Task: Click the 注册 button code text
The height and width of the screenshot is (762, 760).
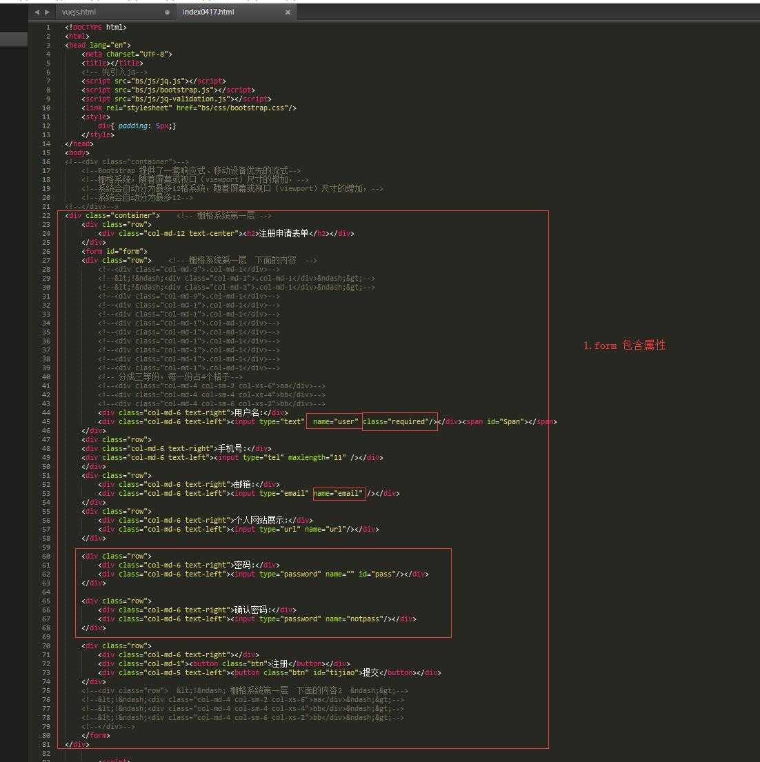Action: click(x=280, y=664)
